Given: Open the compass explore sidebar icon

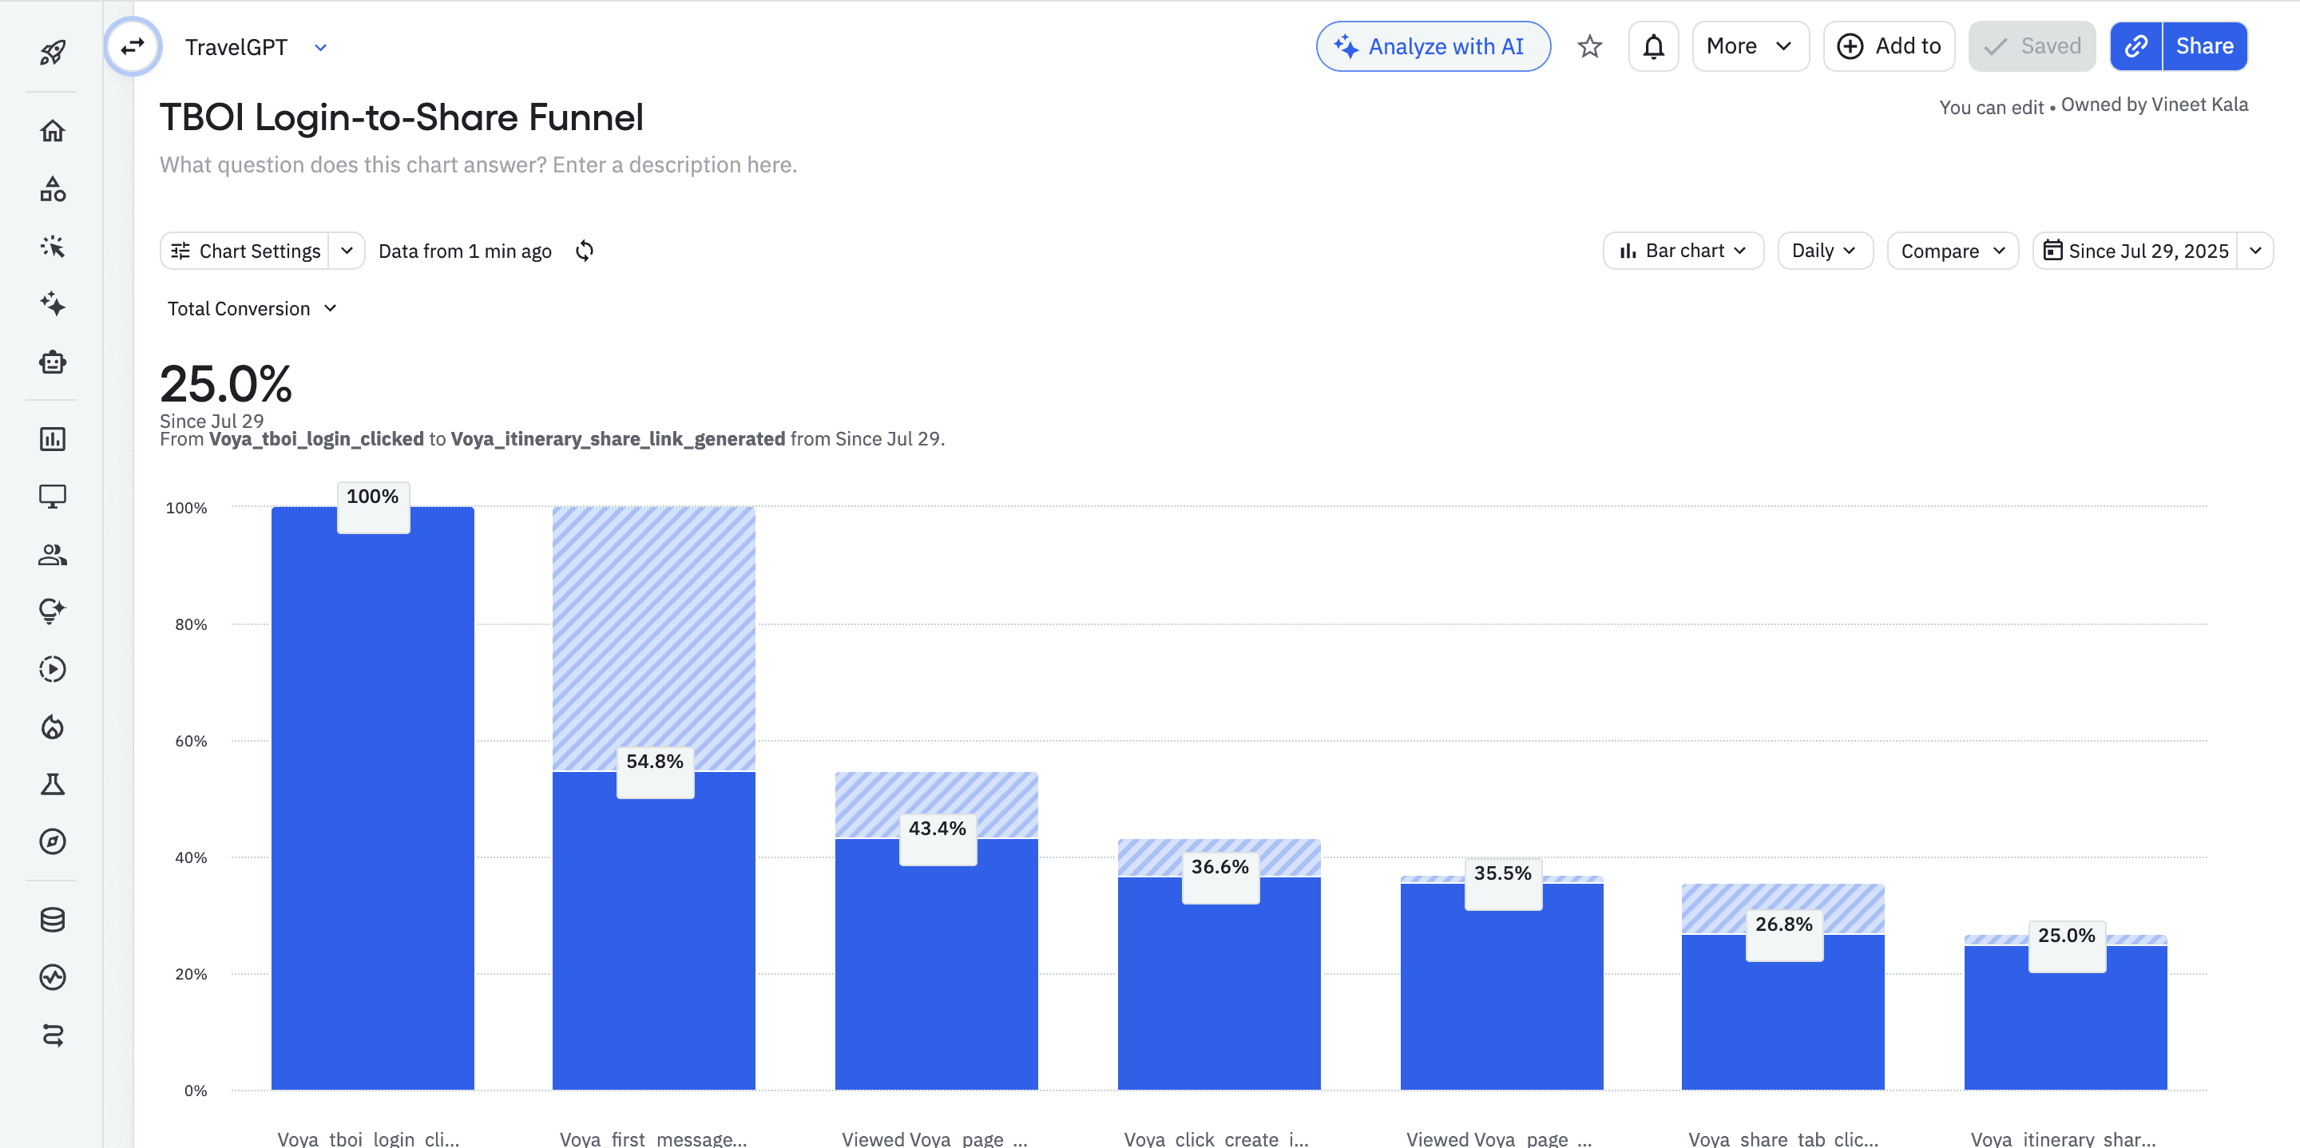Looking at the screenshot, I should coord(53,841).
